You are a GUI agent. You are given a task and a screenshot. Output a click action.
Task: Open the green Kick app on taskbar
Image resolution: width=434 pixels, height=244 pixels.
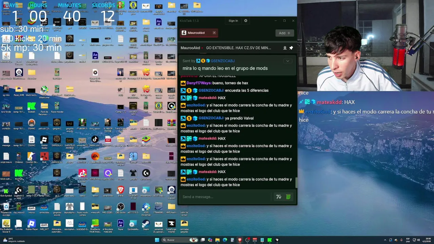tap(270, 240)
